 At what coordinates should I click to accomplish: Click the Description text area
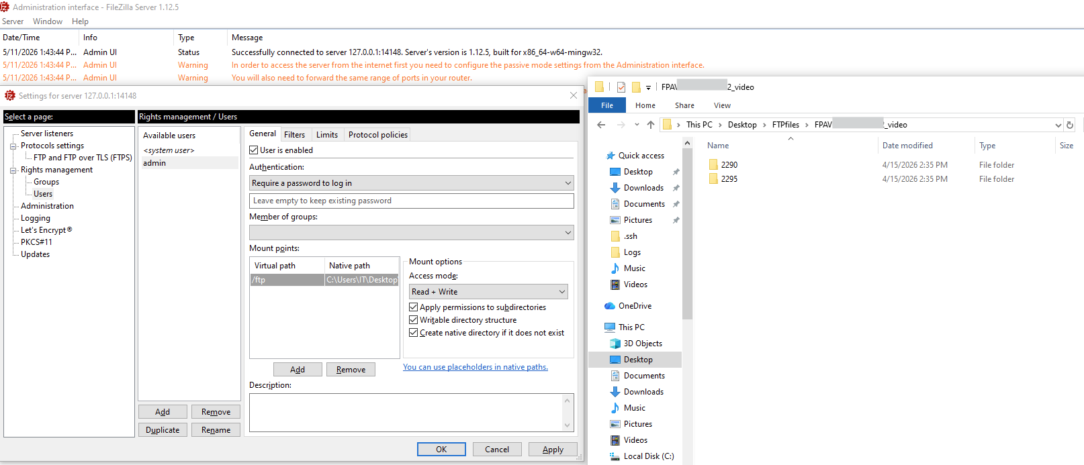click(x=406, y=412)
